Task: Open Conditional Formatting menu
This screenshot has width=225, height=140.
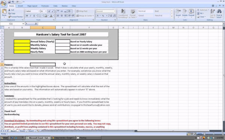Action: click(123, 13)
